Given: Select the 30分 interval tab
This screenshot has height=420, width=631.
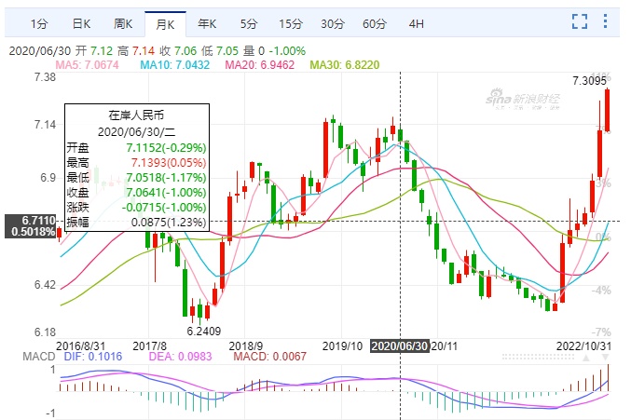Looking at the screenshot, I should pyautogui.click(x=332, y=22).
